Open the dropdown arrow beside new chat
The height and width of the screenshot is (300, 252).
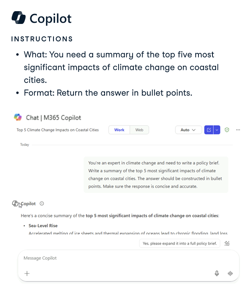click(x=217, y=130)
